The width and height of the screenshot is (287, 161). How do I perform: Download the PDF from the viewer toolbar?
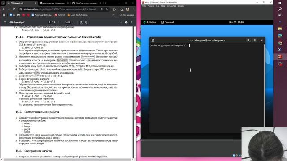coord(121,22)
